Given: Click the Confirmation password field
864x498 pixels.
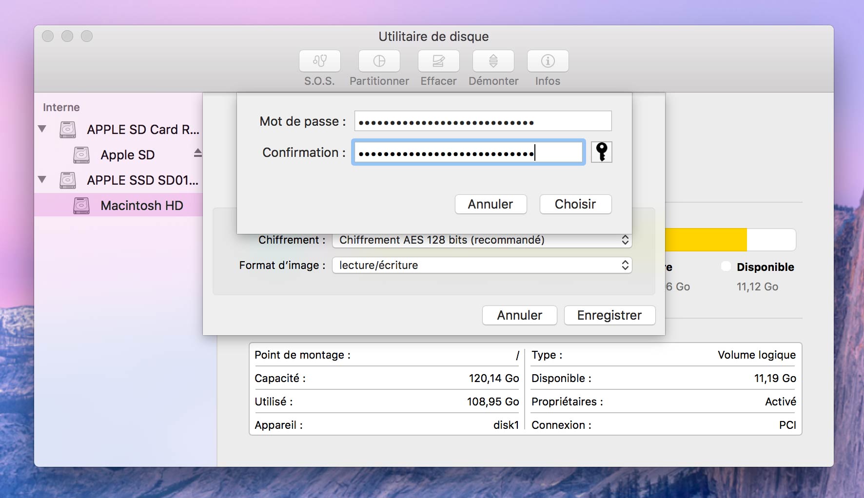Looking at the screenshot, I should point(469,153).
